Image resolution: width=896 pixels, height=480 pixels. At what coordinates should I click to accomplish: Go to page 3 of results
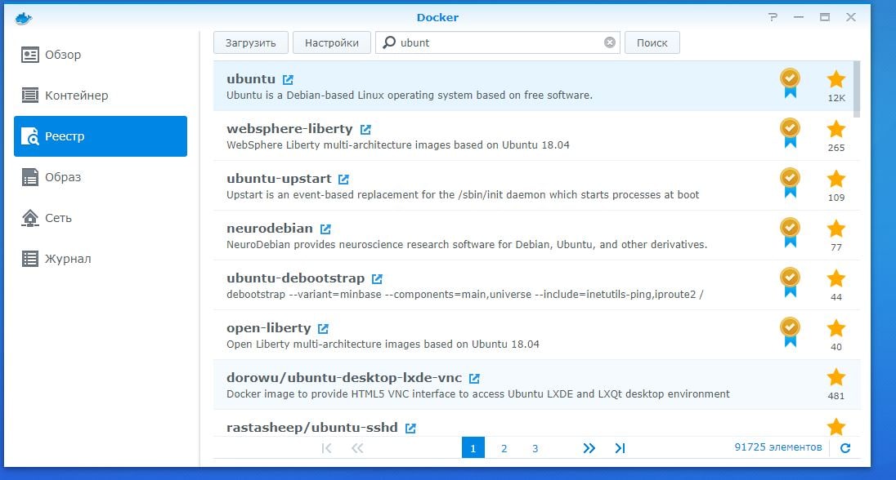[x=535, y=449]
